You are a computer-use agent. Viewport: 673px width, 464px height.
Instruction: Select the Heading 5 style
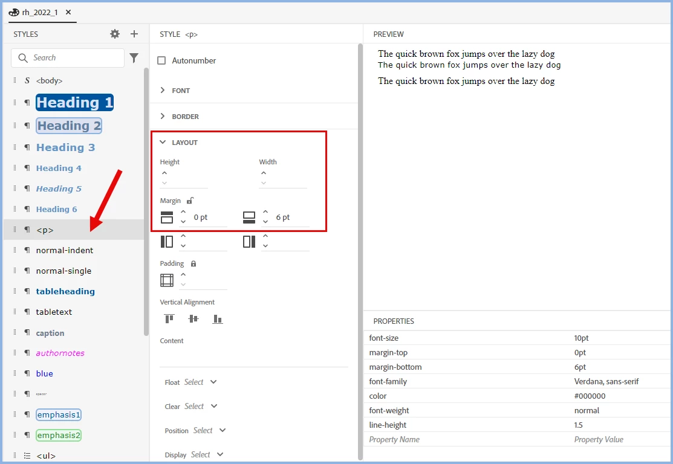pyautogui.click(x=59, y=188)
